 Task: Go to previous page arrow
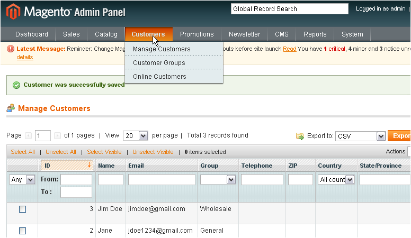click(28, 135)
